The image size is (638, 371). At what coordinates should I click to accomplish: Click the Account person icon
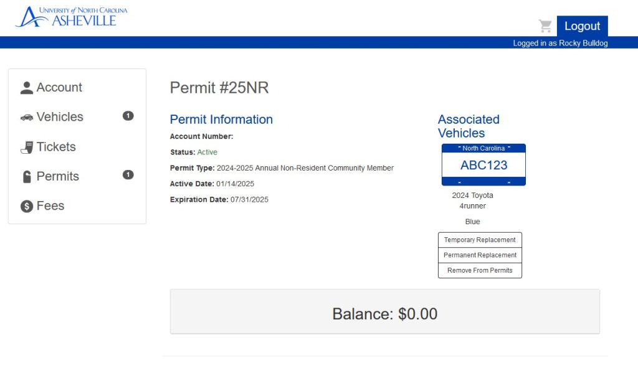[x=26, y=88]
